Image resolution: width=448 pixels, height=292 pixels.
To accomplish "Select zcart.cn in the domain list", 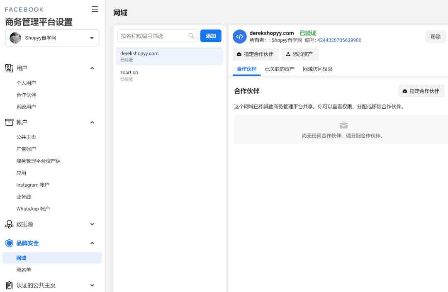I will [x=169, y=75].
